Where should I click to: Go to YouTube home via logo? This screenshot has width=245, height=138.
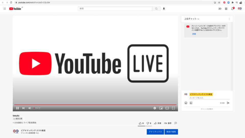[x=15, y=9]
